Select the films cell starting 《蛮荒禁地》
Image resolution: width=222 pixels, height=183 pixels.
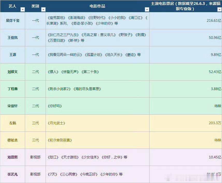pos(98,21)
